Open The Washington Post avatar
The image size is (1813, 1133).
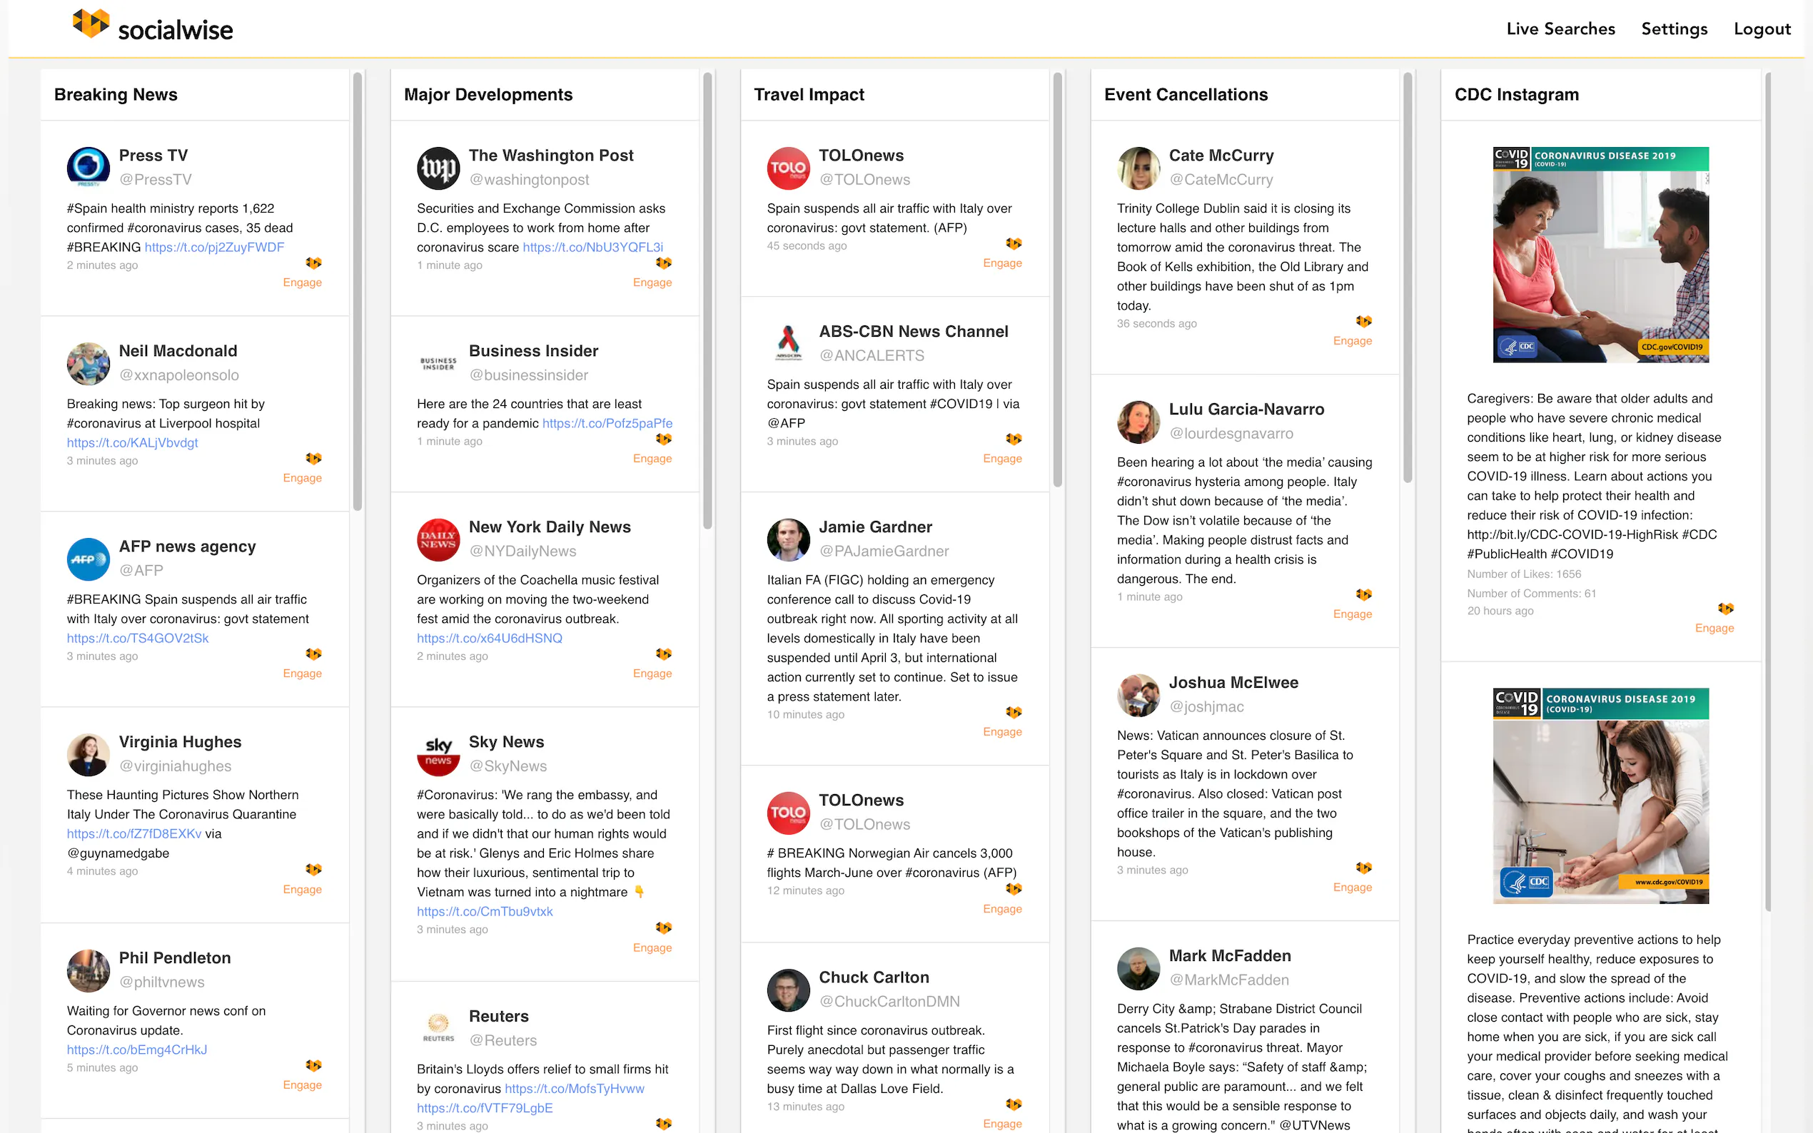coord(438,168)
